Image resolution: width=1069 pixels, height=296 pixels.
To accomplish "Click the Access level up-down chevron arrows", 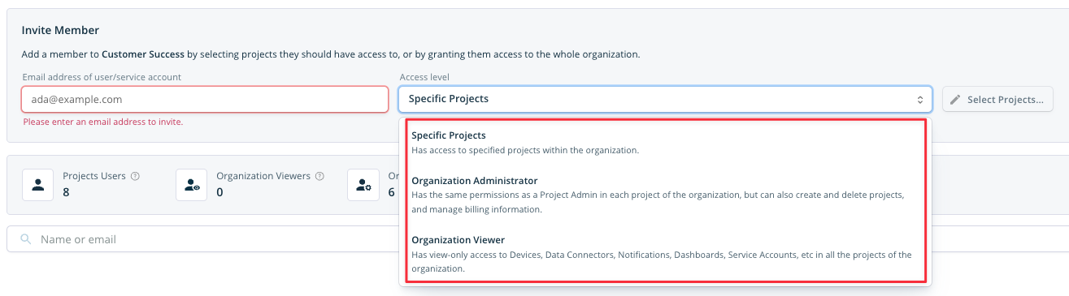I will click(919, 100).
